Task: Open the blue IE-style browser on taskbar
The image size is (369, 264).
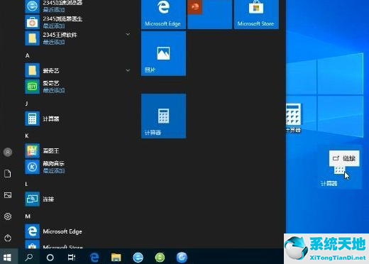Action: click(x=138, y=258)
